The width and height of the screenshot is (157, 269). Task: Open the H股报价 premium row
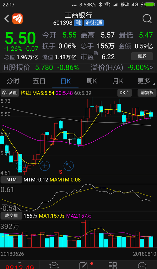(78, 68)
